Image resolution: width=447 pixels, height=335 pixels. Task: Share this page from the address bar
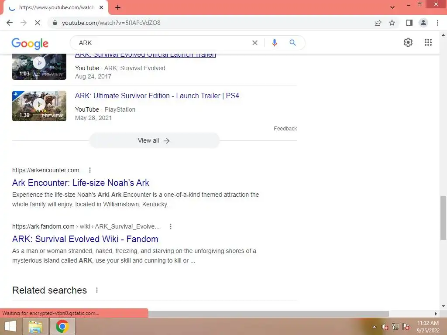coord(378,23)
